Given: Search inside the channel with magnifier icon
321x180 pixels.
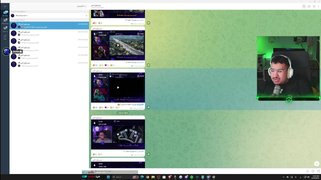Looking at the screenshot, I should 304,6.
